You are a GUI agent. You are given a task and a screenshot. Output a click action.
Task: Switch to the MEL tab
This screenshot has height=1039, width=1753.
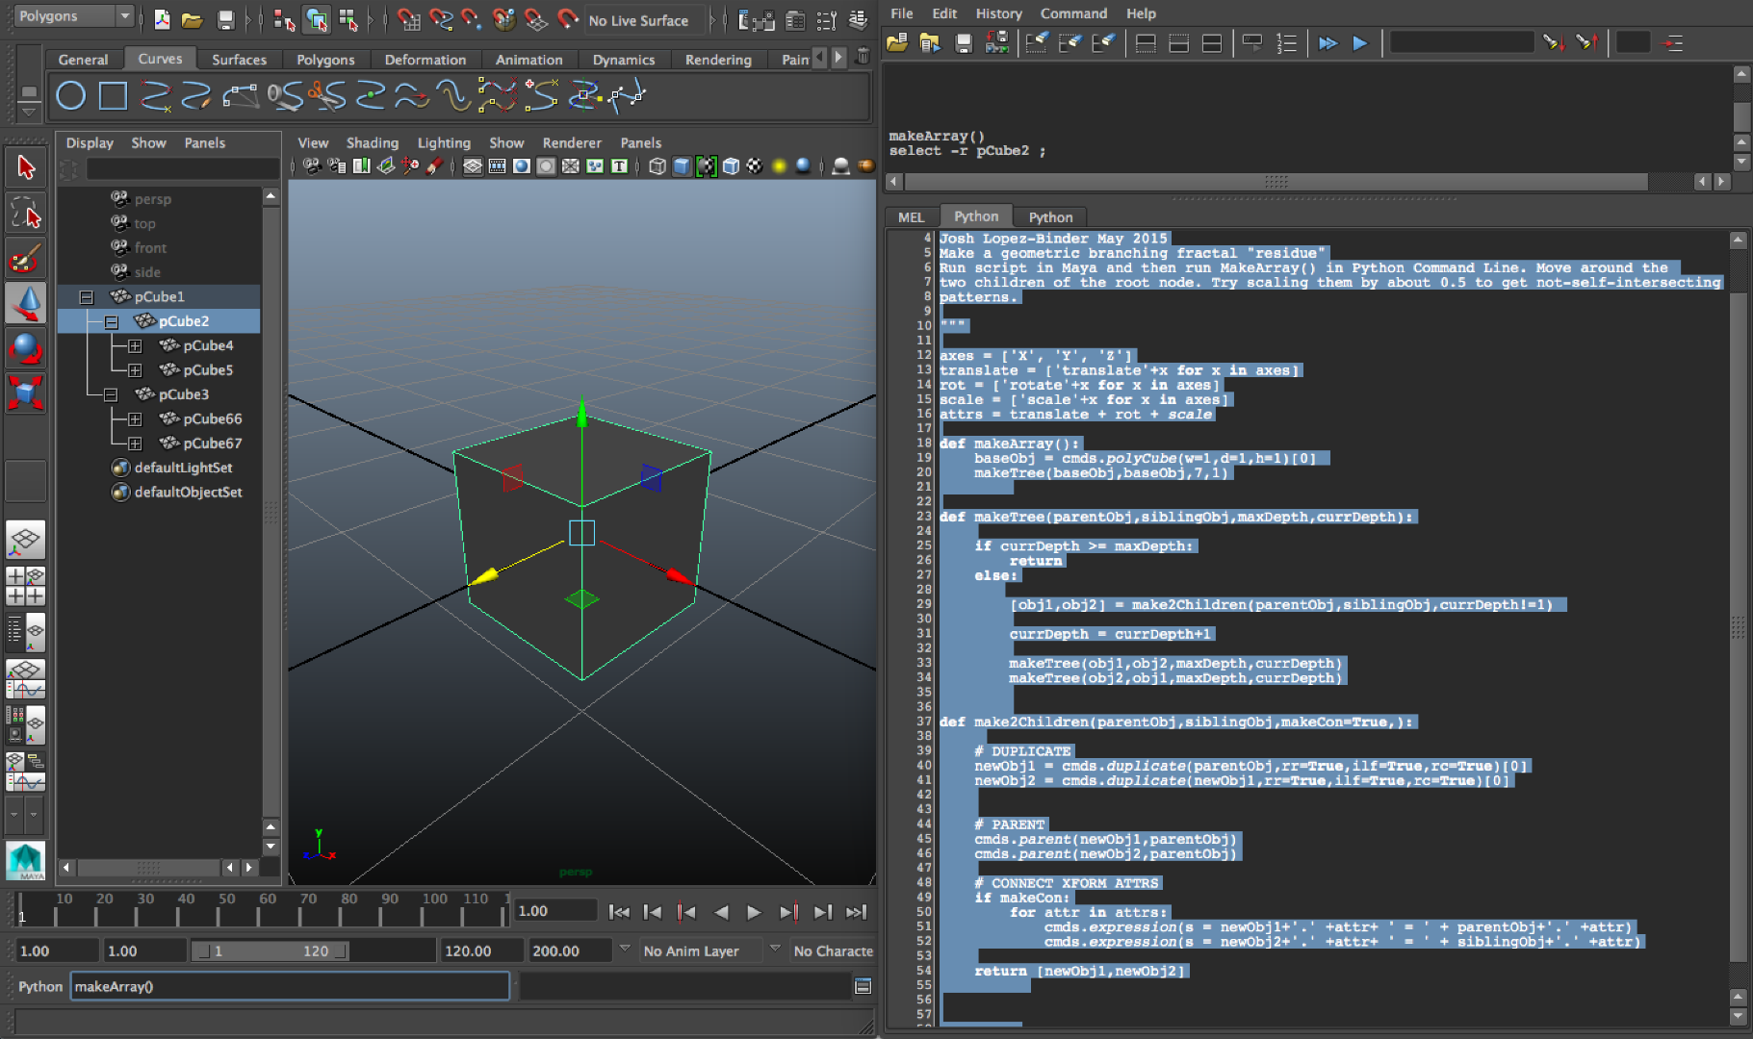pyautogui.click(x=911, y=217)
